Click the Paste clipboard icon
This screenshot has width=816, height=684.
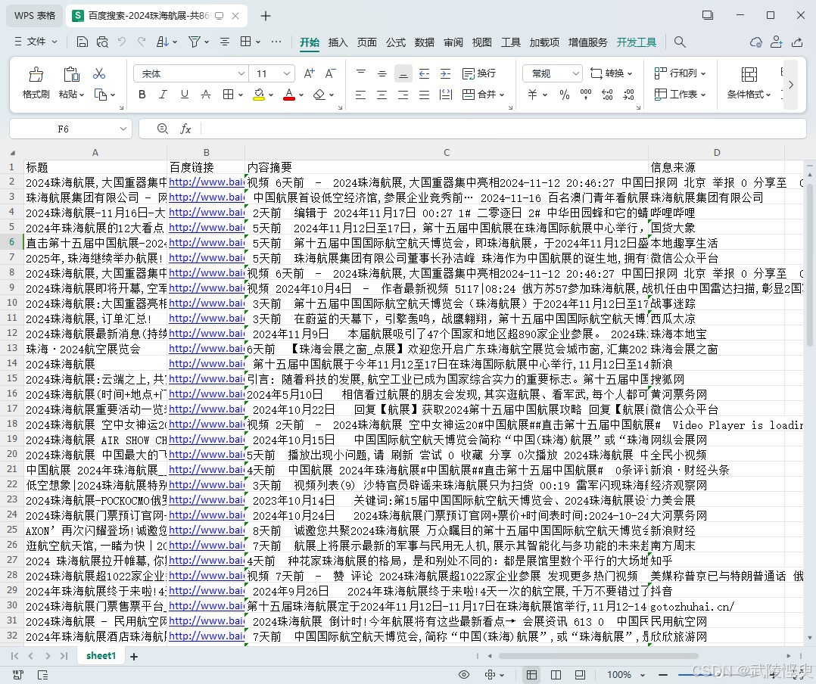coord(71,74)
